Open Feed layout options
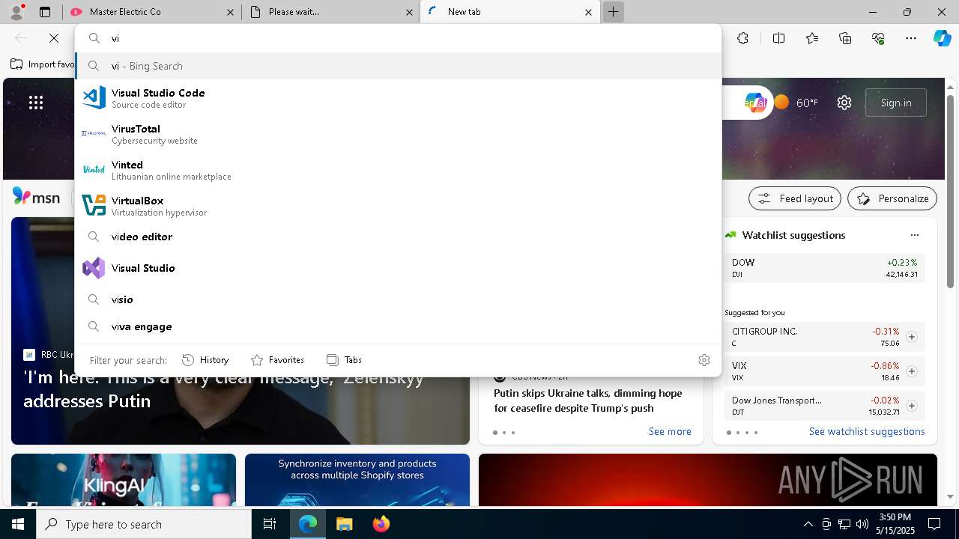959x539 pixels. click(x=796, y=198)
